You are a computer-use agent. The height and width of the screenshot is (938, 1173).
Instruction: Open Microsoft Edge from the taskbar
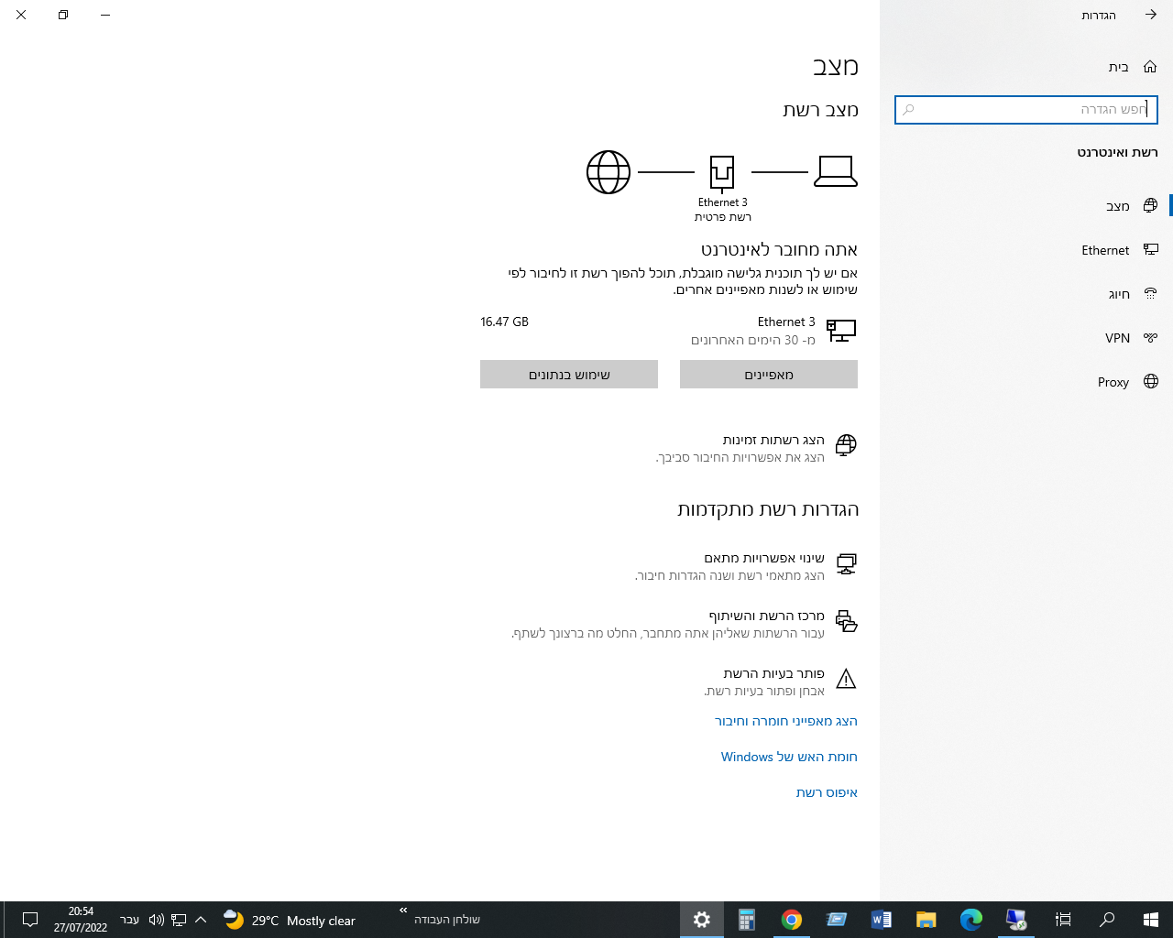click(x=970, y=920)
